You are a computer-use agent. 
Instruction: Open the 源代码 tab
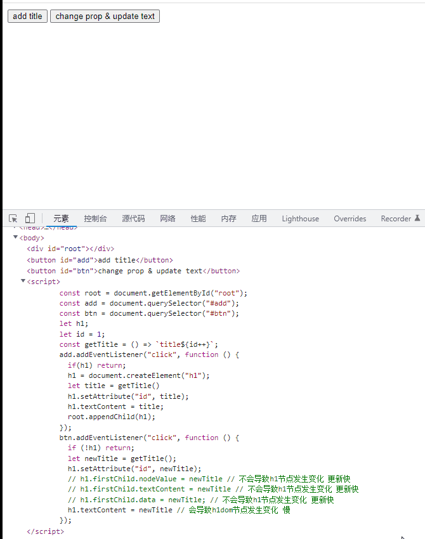[x=133, y=219]
